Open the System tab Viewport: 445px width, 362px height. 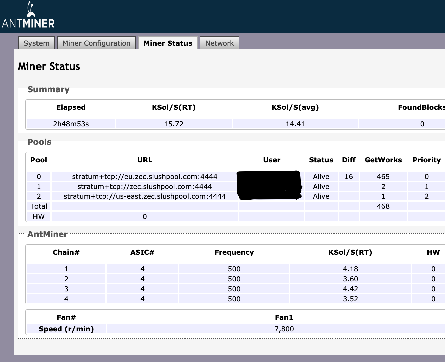pos(36,43)
